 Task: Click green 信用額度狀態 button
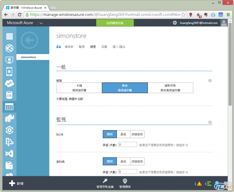point(115,23)
